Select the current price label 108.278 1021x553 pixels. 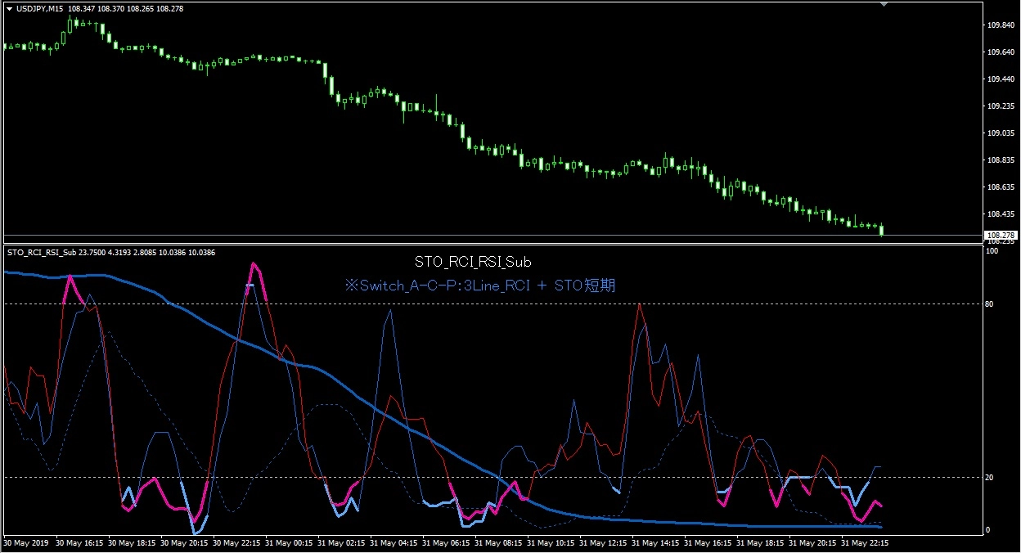click(1001, 236)
